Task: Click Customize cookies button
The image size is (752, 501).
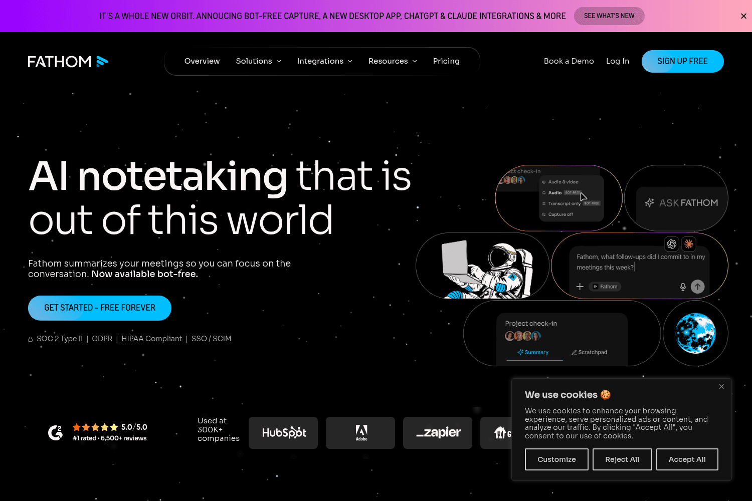Action: 556,459
